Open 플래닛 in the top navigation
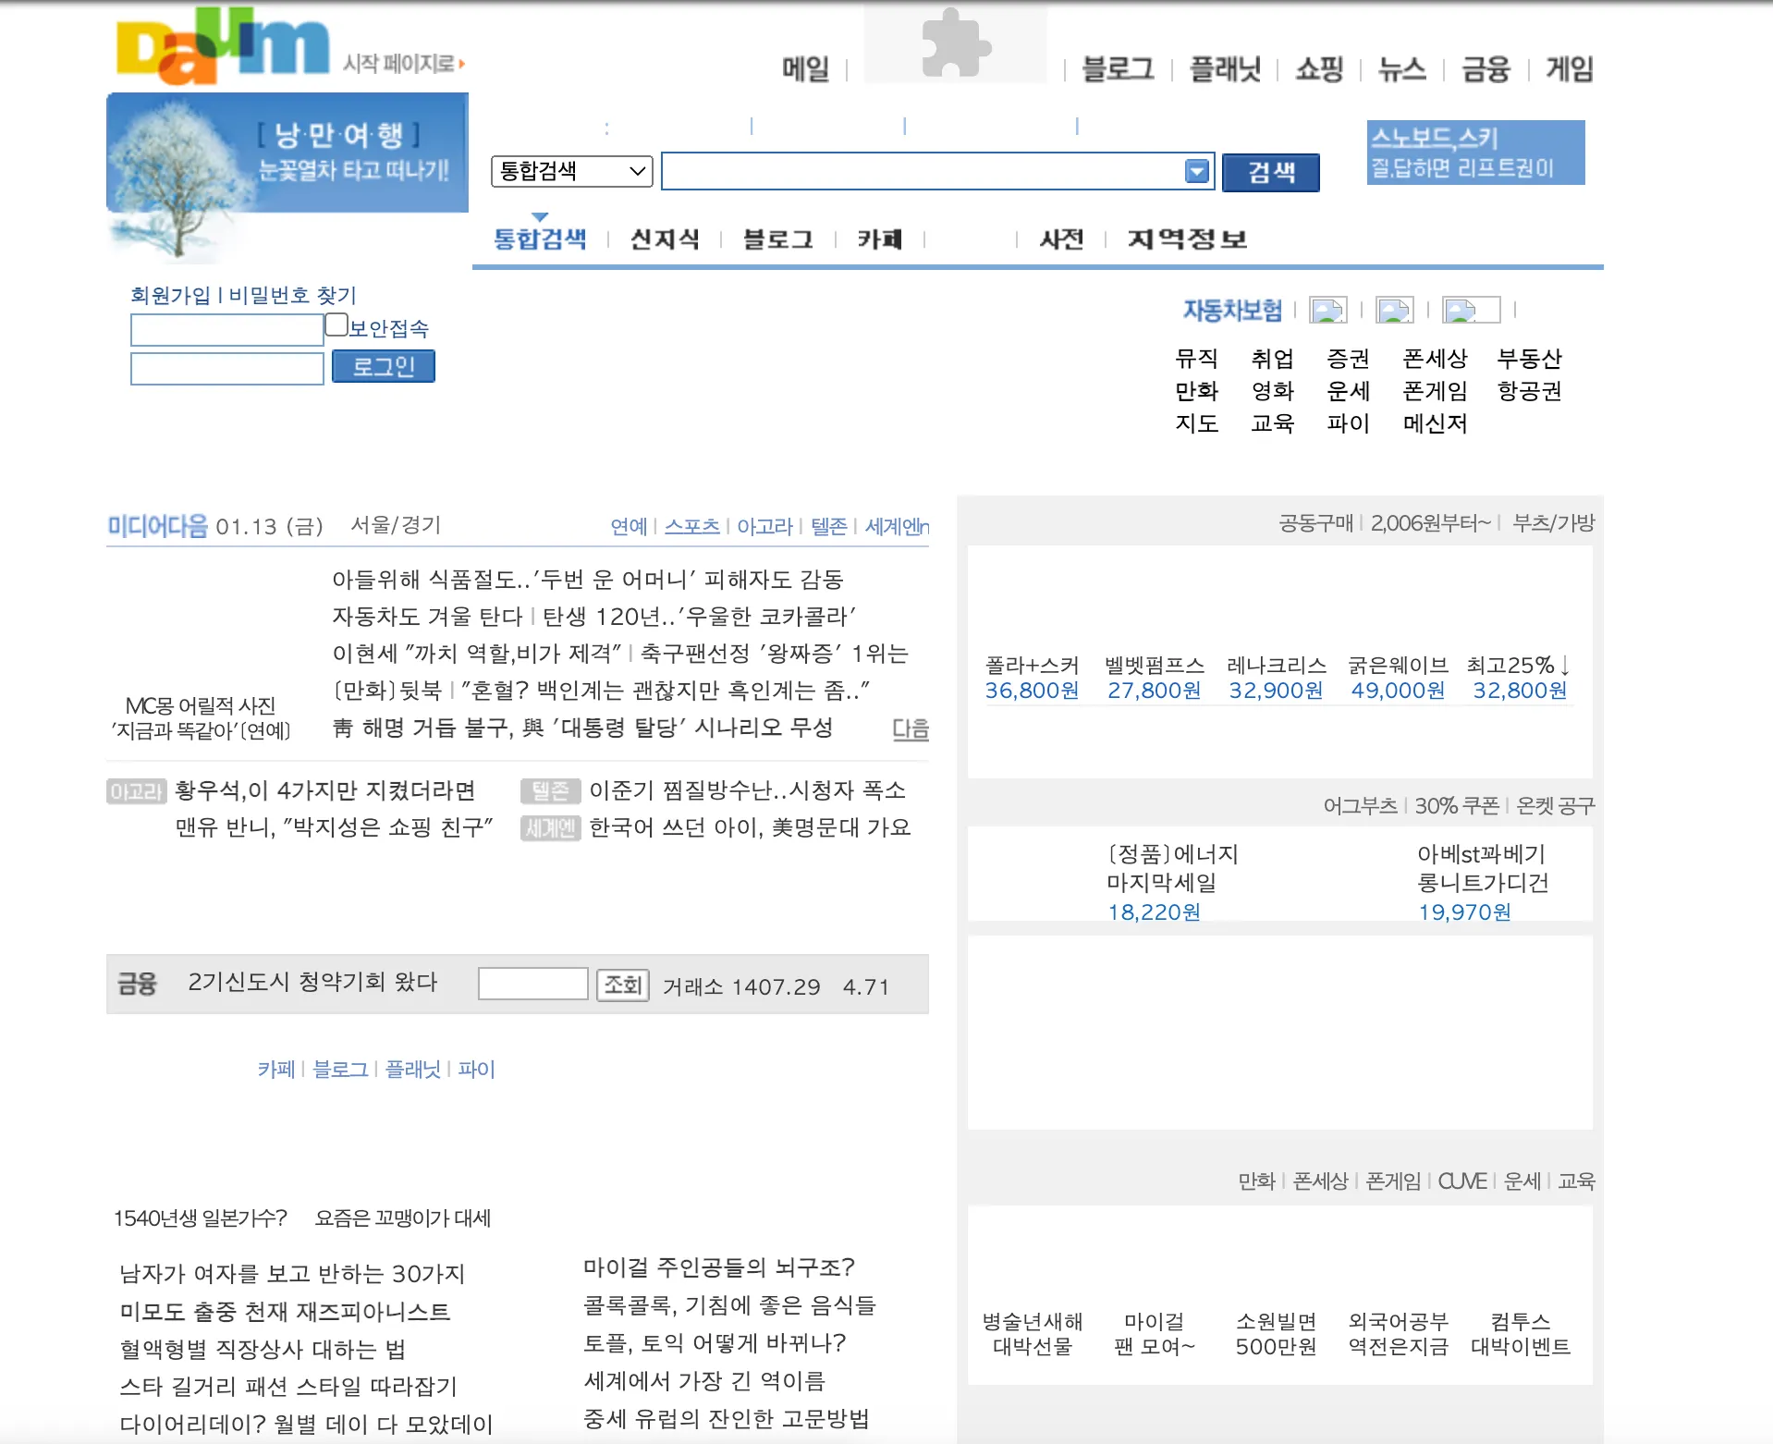The width and height of the screenshot is (1773, 1444). click(x=1225, y=68)
